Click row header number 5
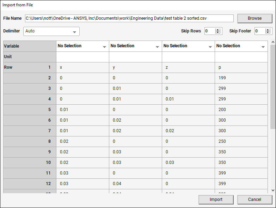The height and width of the screenshot is (208, 276). pyautogui.click(x=30, y=110)
